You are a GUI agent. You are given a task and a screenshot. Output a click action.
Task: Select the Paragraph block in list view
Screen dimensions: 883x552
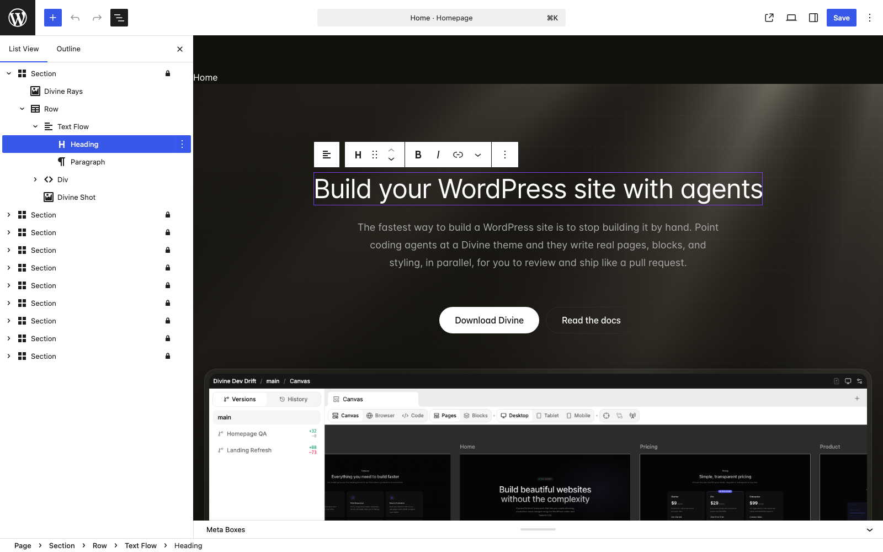[88, 162]
